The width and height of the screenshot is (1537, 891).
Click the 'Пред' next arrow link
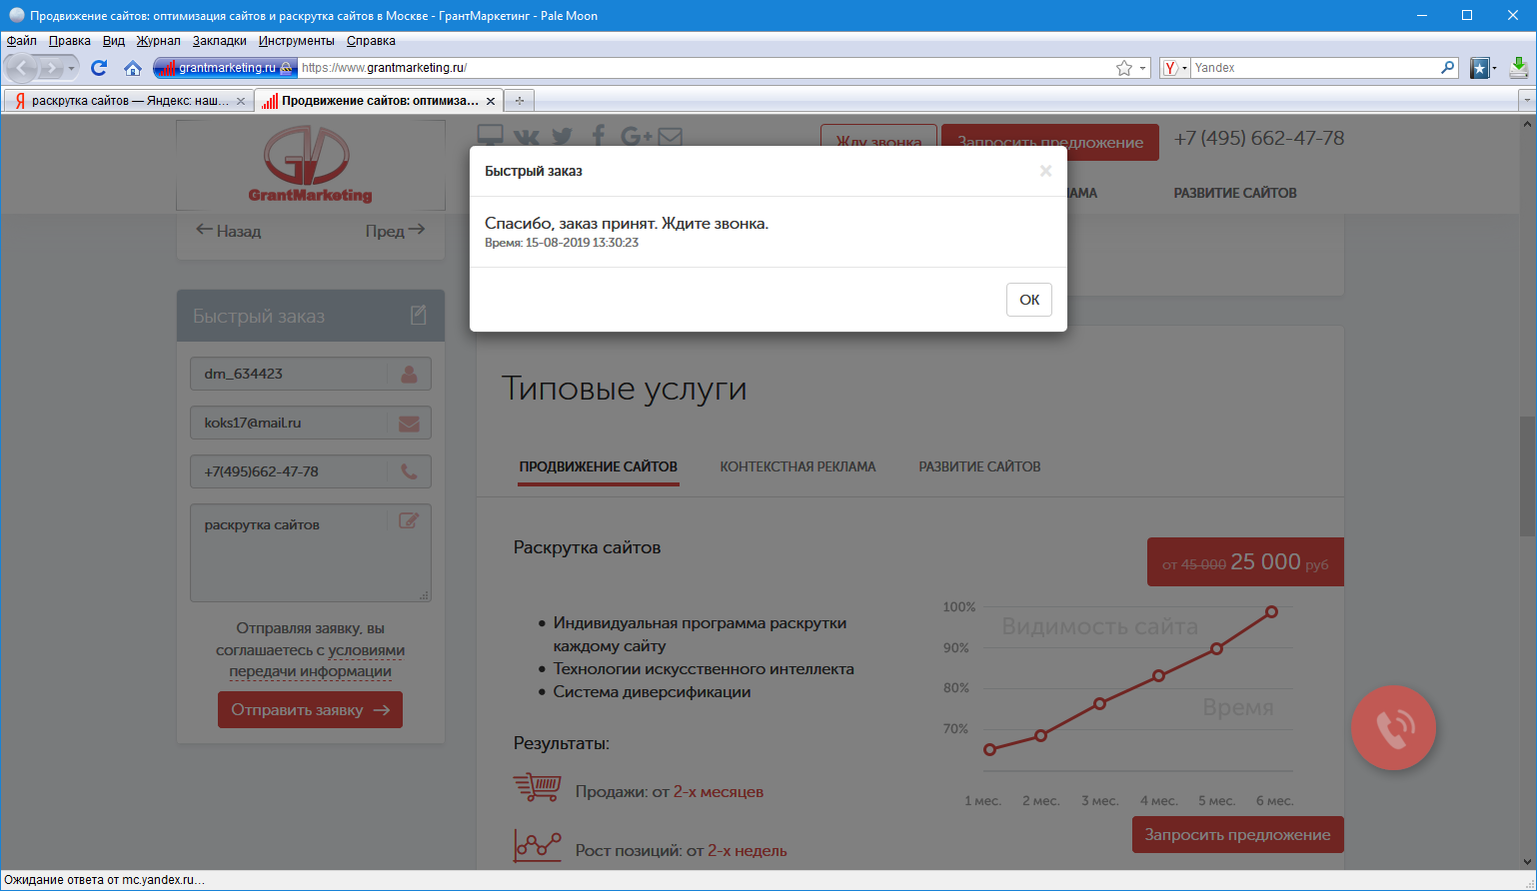396,231
